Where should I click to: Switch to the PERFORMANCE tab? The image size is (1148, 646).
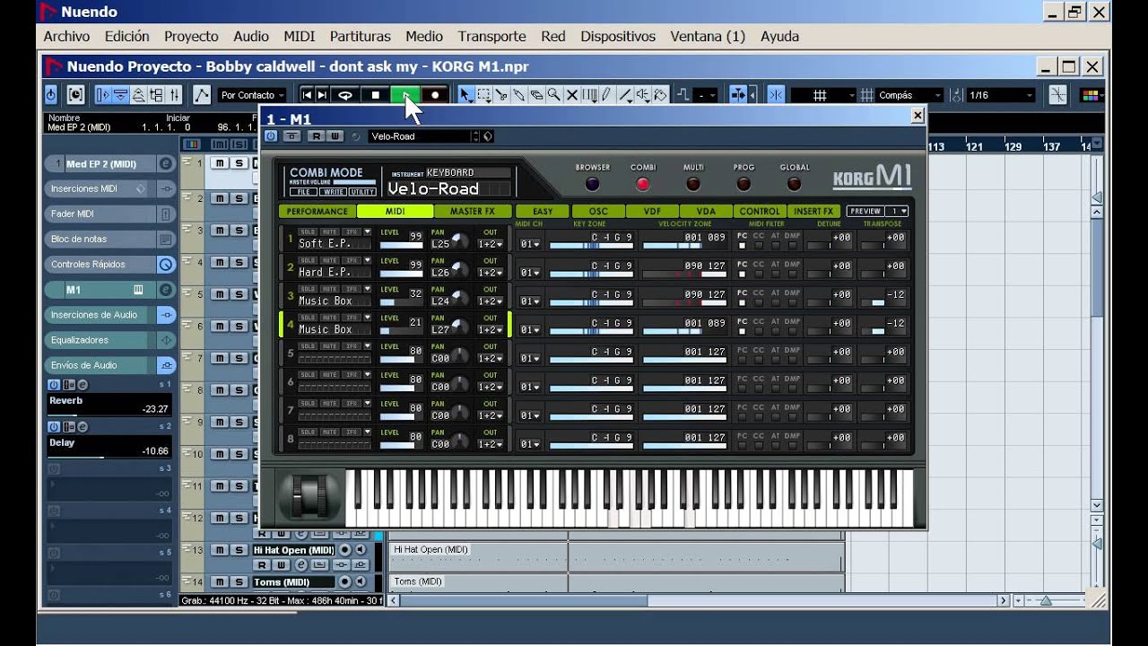(x=317, y=212)
